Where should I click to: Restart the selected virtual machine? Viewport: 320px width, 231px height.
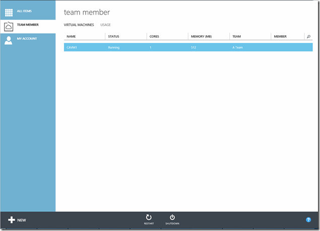click(x=149, y=219)
